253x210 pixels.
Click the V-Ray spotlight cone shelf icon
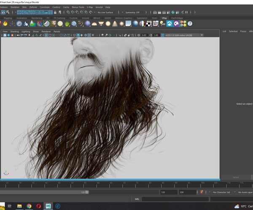[x=115, y=24]
